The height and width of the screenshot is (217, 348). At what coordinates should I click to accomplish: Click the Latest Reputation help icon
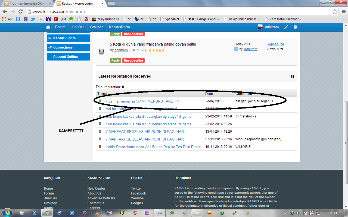click(x=293, y=76)
